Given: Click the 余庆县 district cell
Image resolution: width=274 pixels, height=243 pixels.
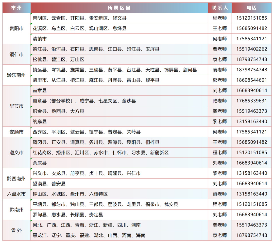Looking at the screenshot, I should point(40,163).
